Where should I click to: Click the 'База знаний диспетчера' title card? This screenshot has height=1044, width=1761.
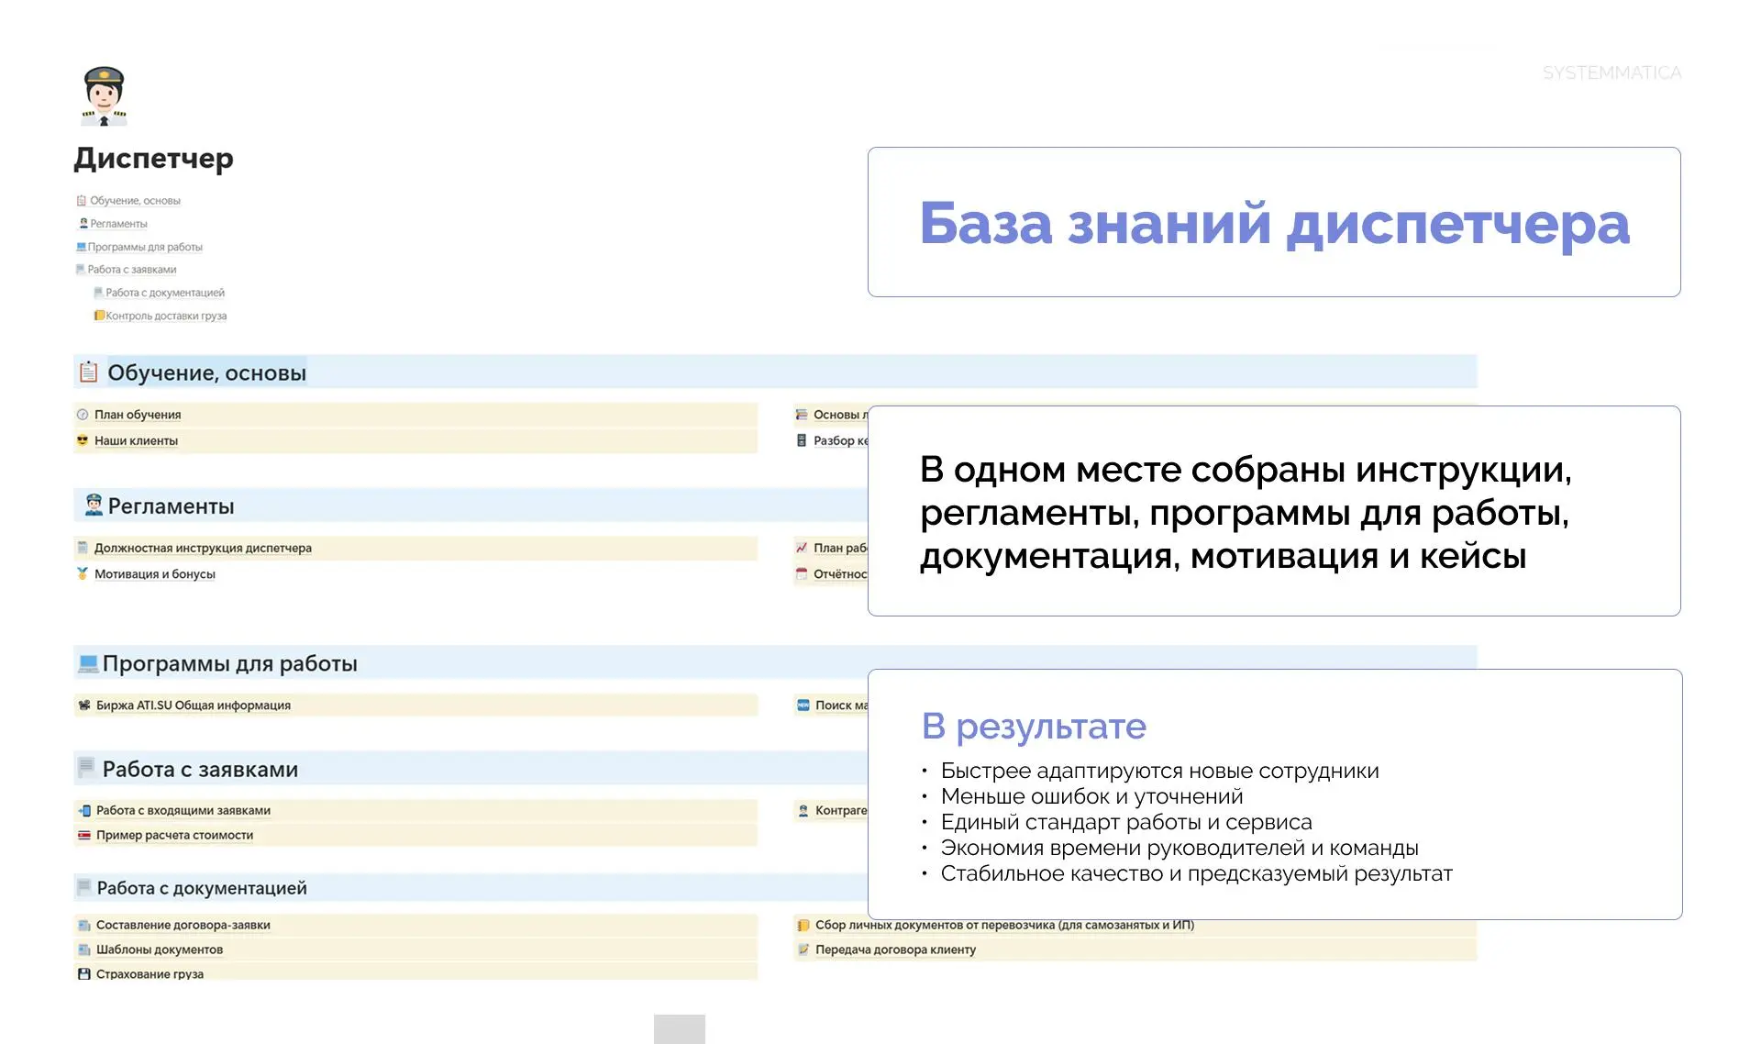(1274, 222)
